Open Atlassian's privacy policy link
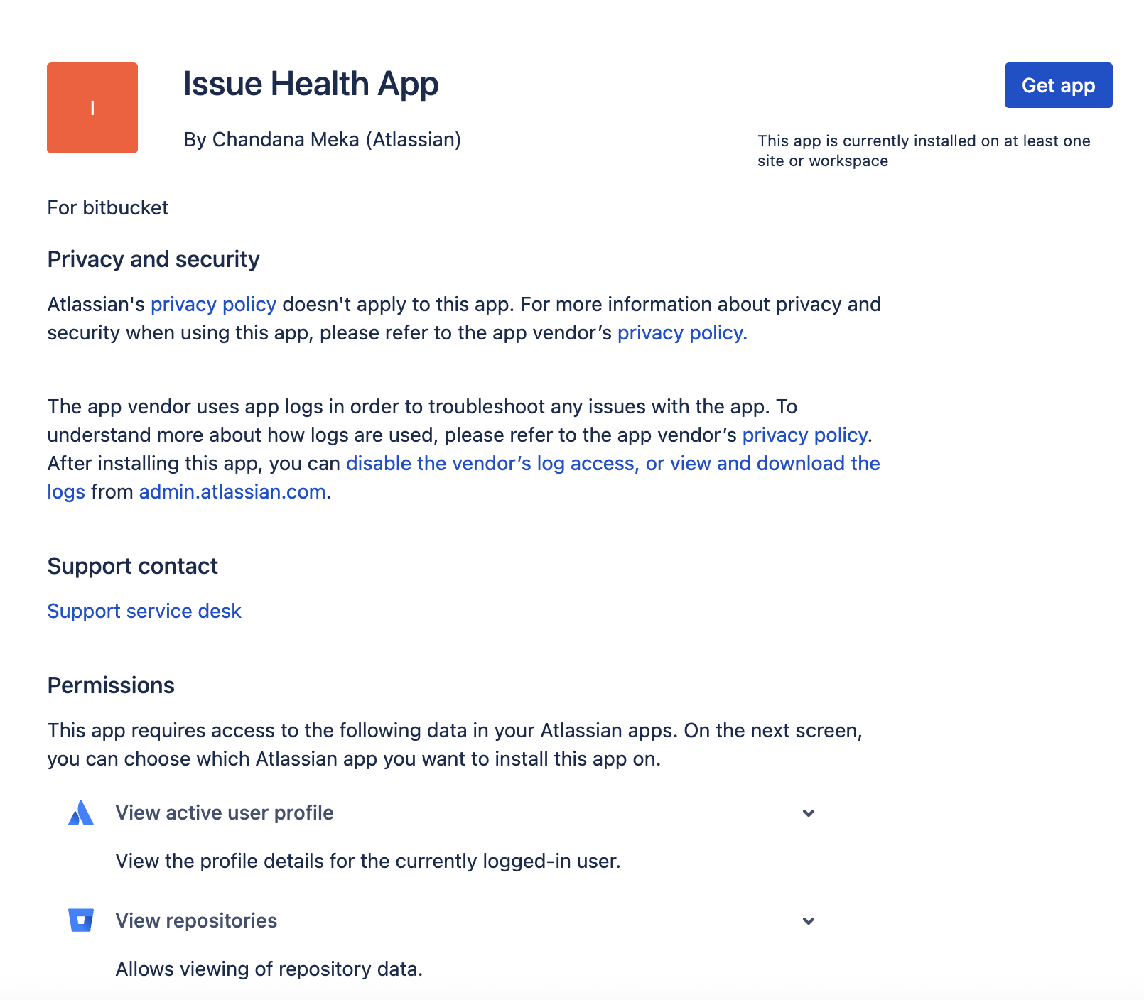The image size is (1144, 1000). tap(213, 304)
